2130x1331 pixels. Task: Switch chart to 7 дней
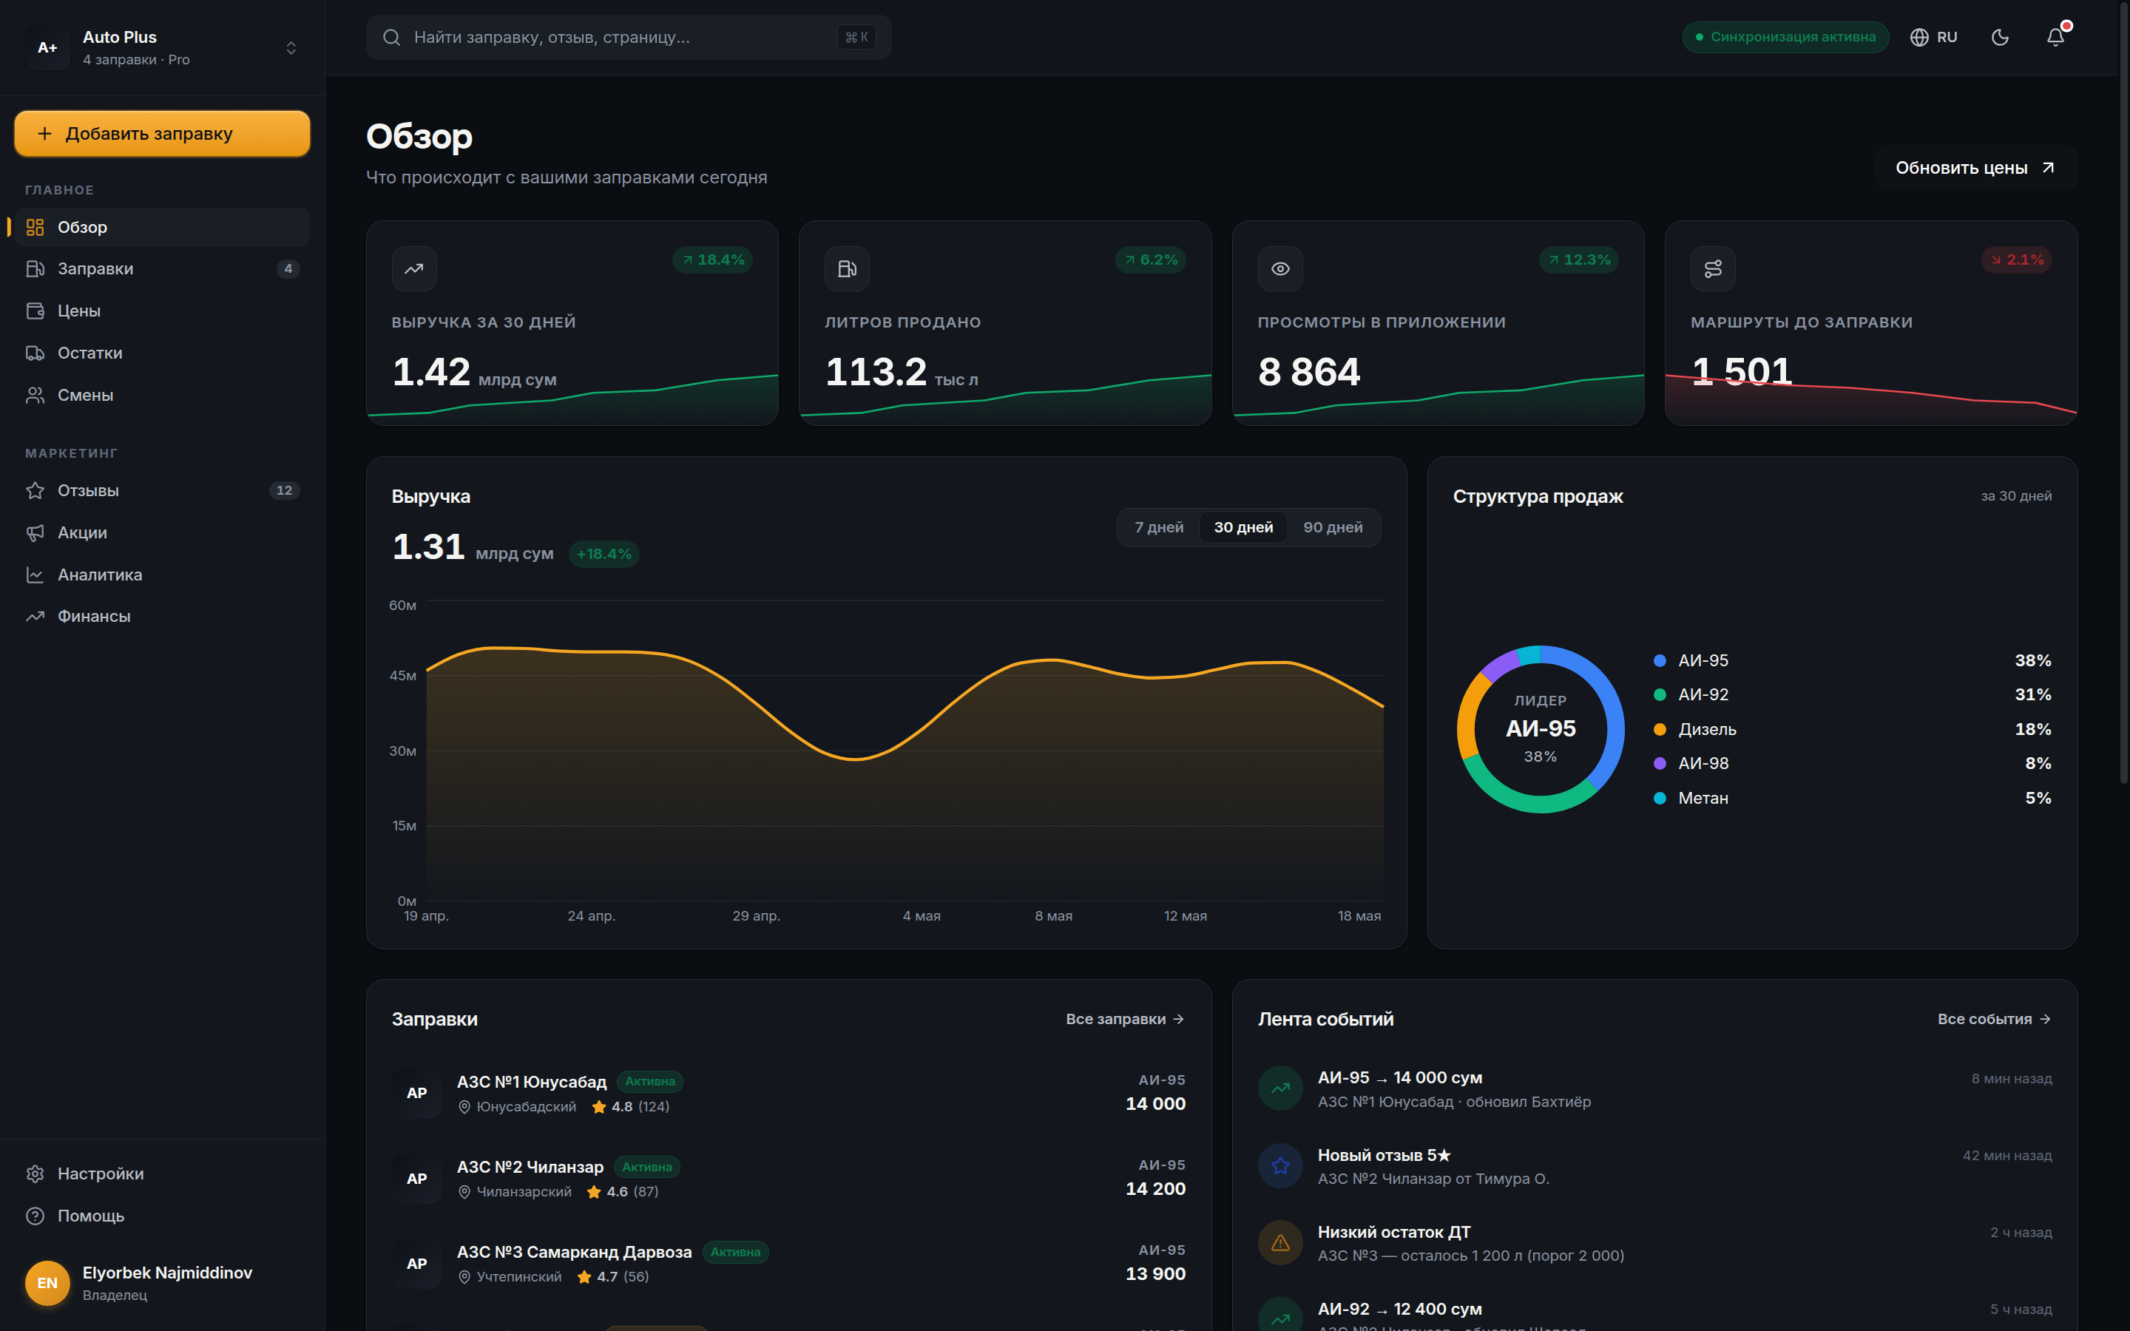(x=1158, y=527)
